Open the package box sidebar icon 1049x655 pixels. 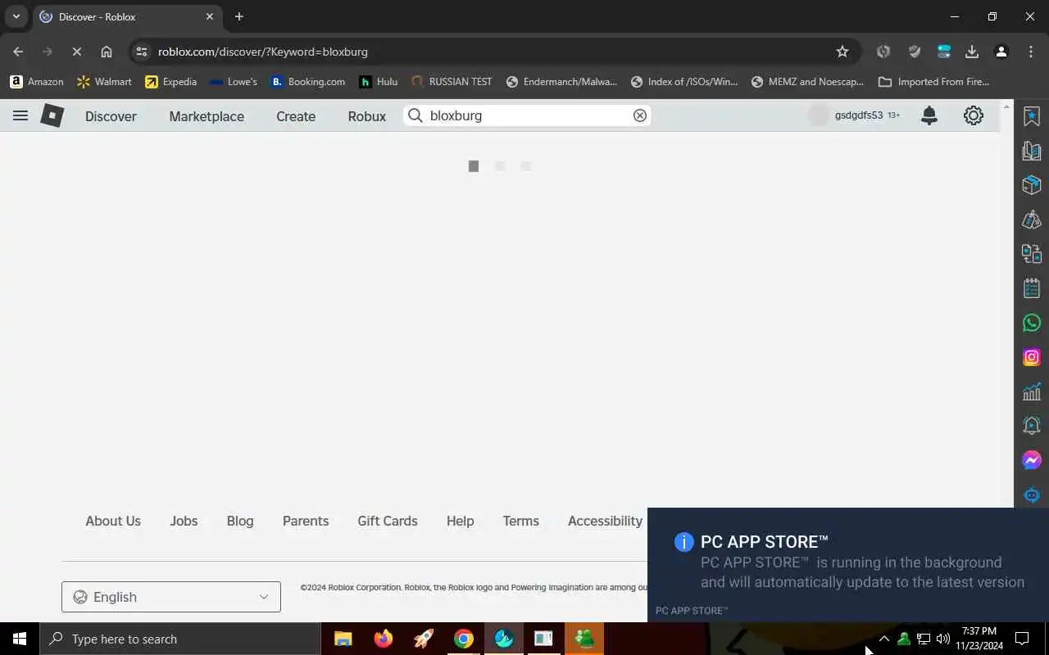pos(1032,185)
